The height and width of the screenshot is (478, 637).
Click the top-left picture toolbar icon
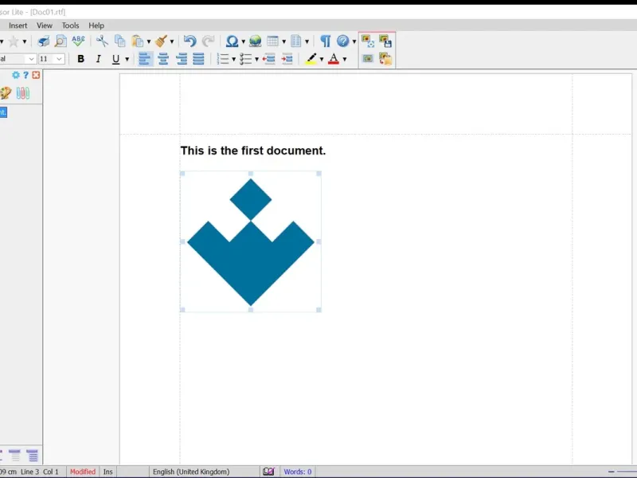point(368,41)
